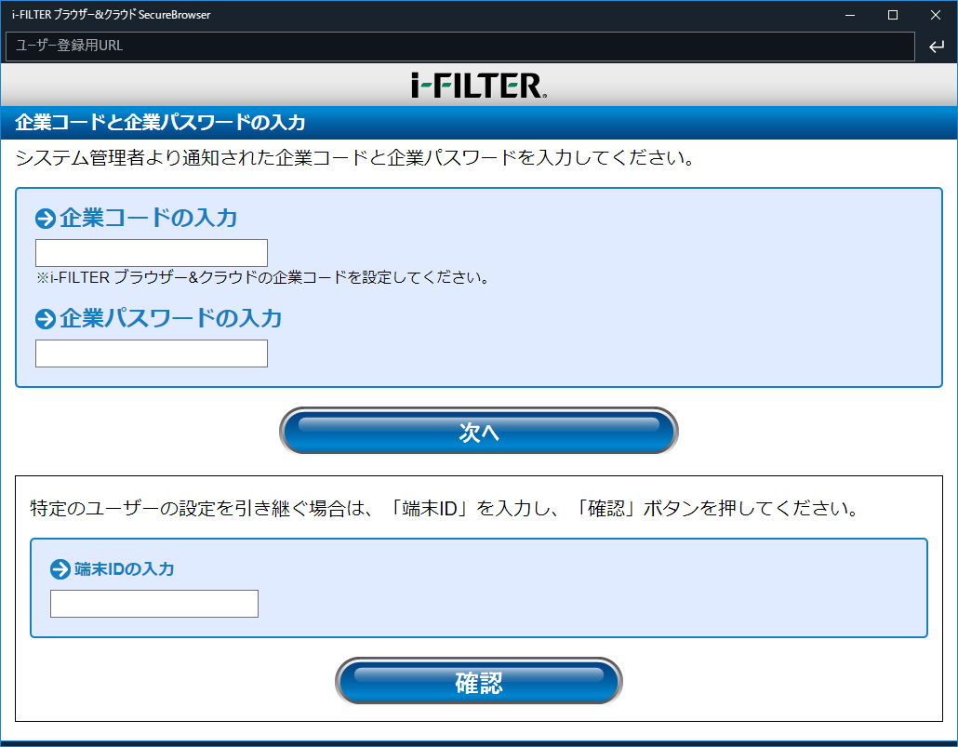Click inside the ユーザー登録用URL address bar

coord(456,46)
